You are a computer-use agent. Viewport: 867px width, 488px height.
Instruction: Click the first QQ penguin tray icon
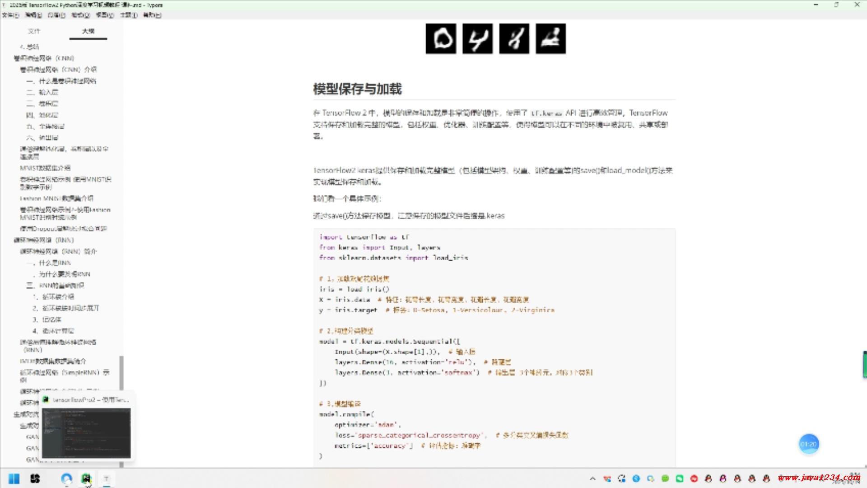pyautogui.click(x=709, y=479)
